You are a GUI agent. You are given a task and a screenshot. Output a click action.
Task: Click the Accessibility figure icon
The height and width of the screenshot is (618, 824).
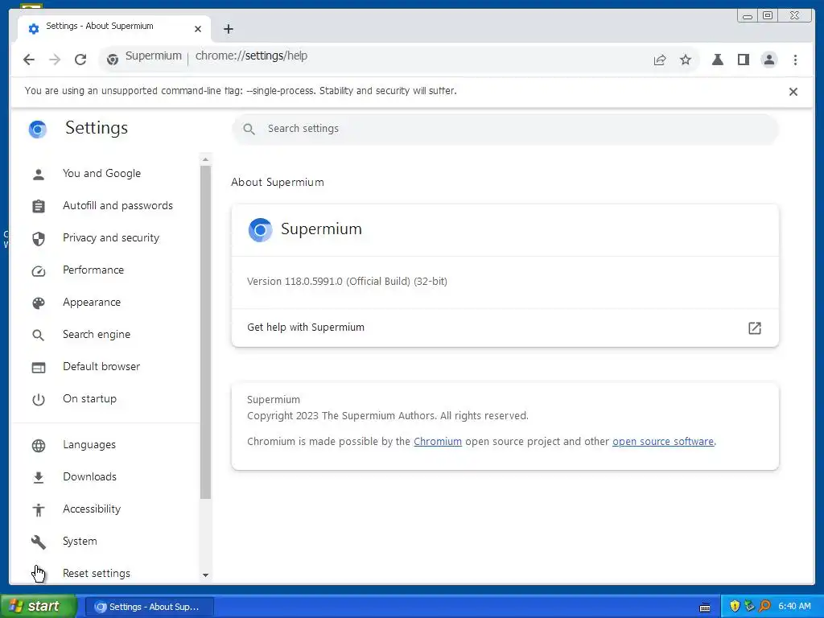(x=39, y=509)
